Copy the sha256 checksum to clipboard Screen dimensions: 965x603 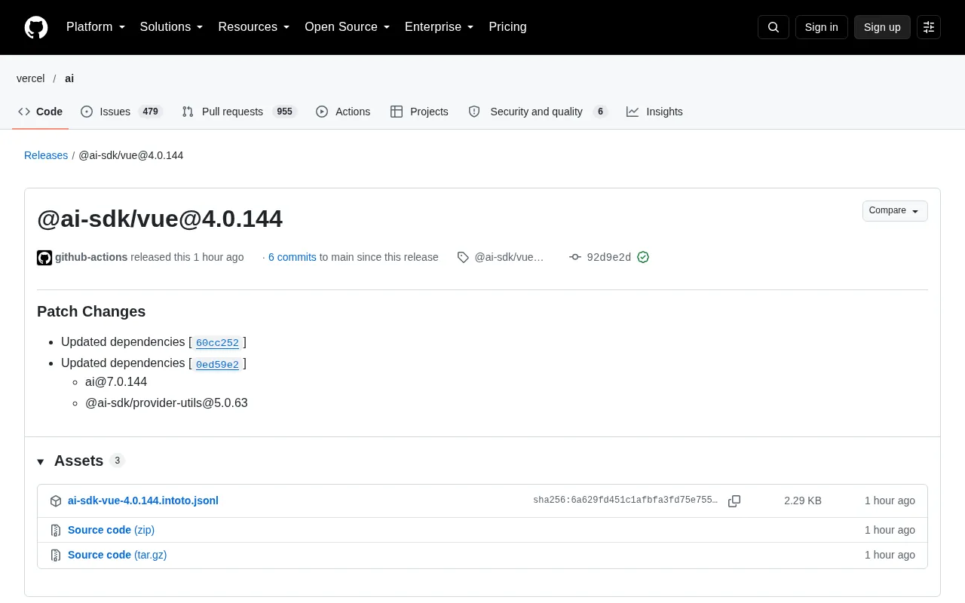[734, 501]
